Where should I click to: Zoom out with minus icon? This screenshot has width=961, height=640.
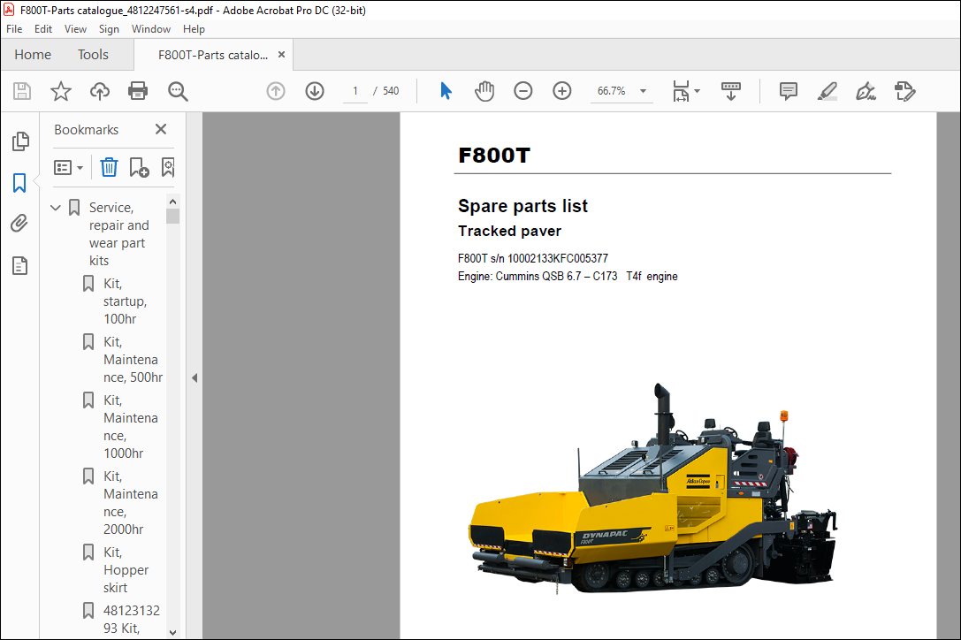pyautogui.click(x=522, y=91)
